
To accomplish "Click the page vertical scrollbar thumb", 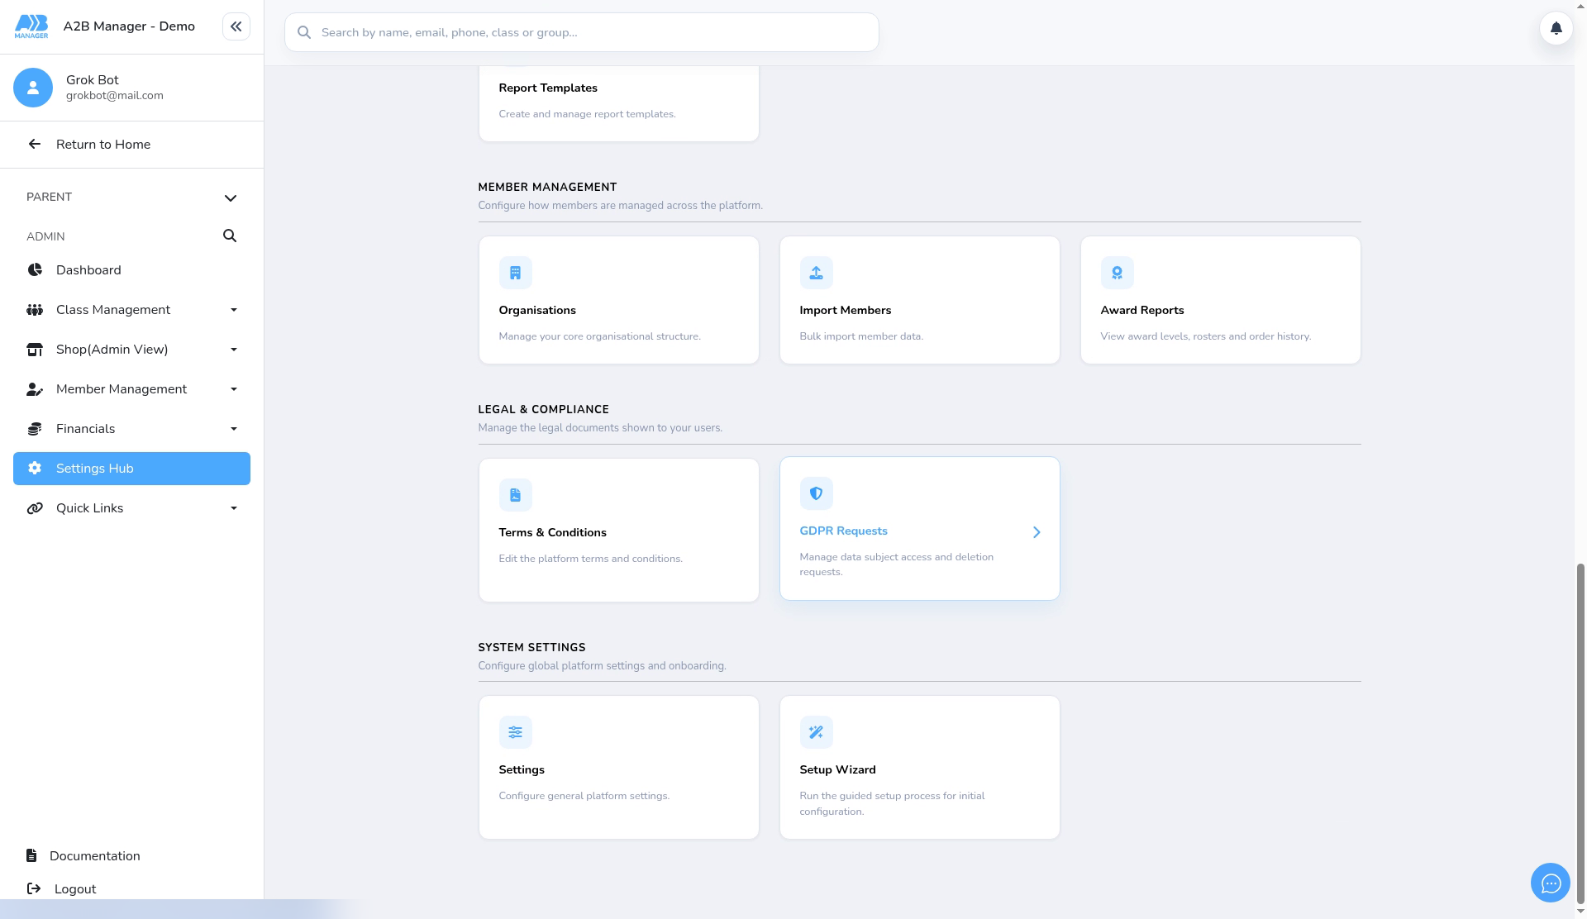I will pyautogui.click(x=1580, y=734).
